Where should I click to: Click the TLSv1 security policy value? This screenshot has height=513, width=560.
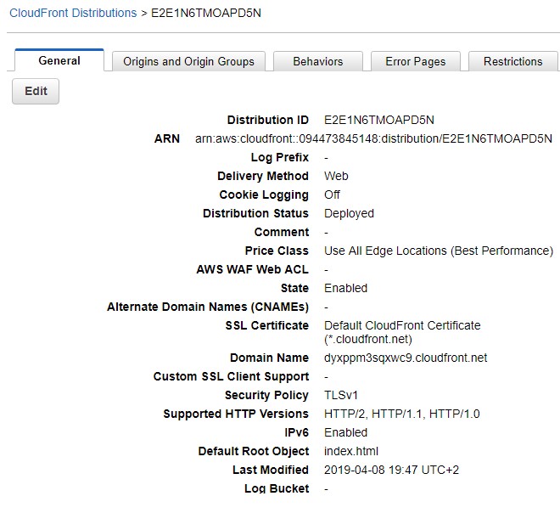tap(341, 396)
